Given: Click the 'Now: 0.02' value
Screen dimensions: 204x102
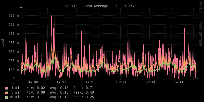Looking at the screenshot, I should [36, 88].
